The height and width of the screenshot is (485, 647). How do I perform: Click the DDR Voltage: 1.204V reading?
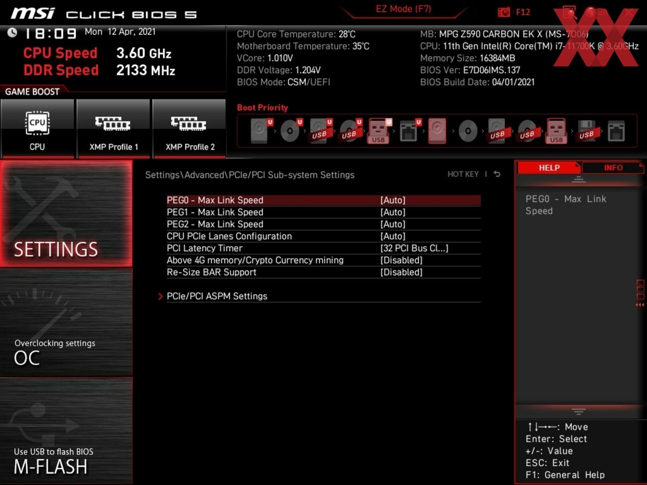point(279,70)
